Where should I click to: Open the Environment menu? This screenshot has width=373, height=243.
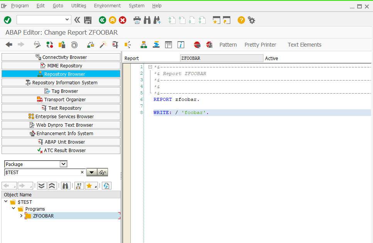point(107,6)
